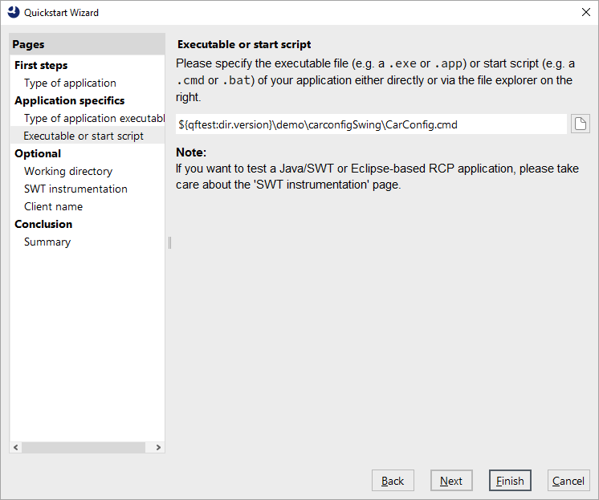Image resolution: width=599 pixels, height=500 pixels.
Task: Click into the executable path text field
Action: (x=369, y=124)
